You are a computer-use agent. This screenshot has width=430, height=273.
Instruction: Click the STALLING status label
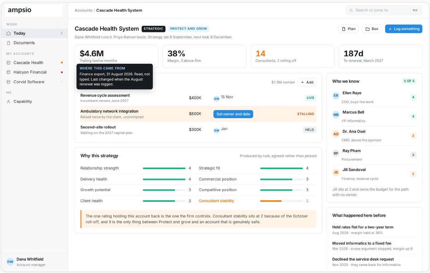click(305, 114)
